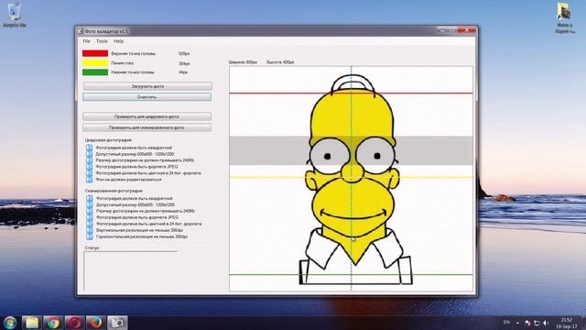Toggle digital 'не должен превышать 240Kb' checkbox
The height and width of the screenshot is (330, 586).
tap(89, 160)
